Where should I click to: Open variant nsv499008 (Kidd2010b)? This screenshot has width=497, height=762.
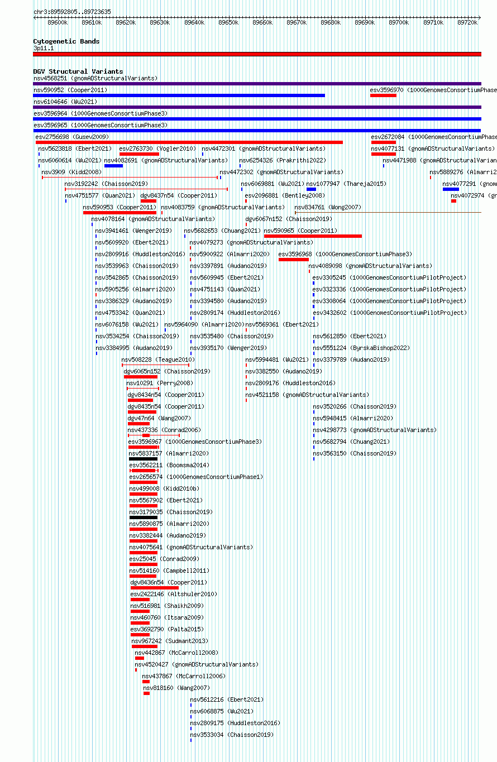tap(164, 488)
